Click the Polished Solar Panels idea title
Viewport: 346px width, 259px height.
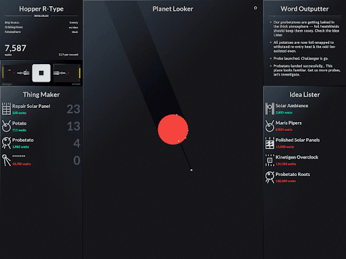coord(297,140)
